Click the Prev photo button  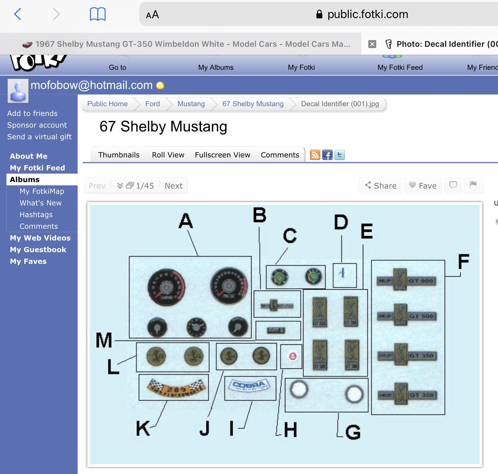[97, 186]
